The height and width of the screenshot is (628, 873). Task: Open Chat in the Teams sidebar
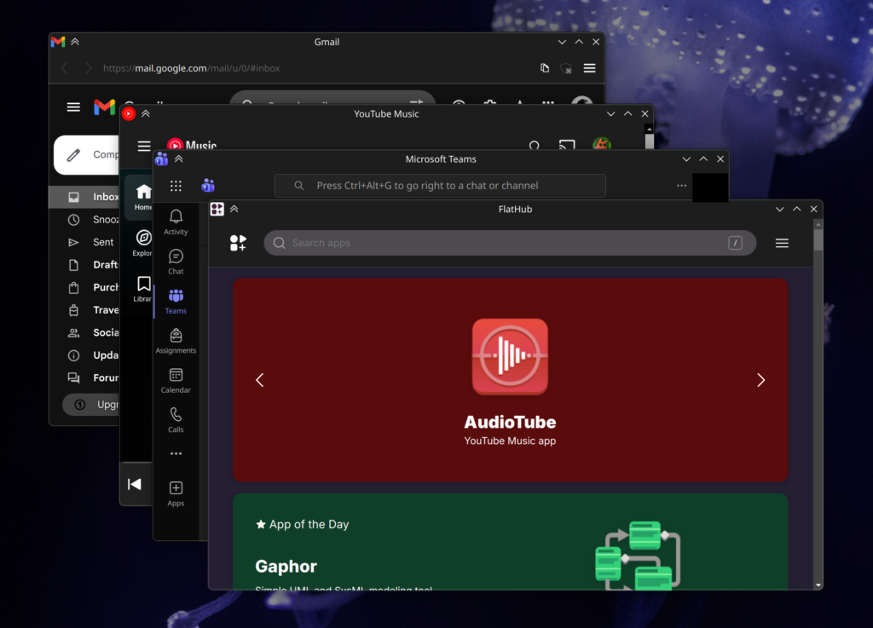pyautogui.click(x=176, y=261)
